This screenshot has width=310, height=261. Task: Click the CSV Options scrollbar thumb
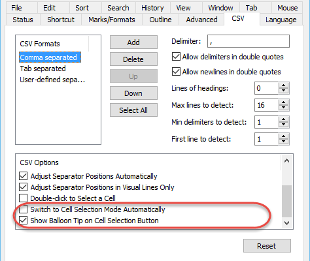coord(286,201)
